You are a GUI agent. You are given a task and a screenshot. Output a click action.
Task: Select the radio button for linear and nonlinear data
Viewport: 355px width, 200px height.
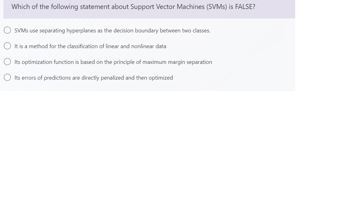pos(7,46)
